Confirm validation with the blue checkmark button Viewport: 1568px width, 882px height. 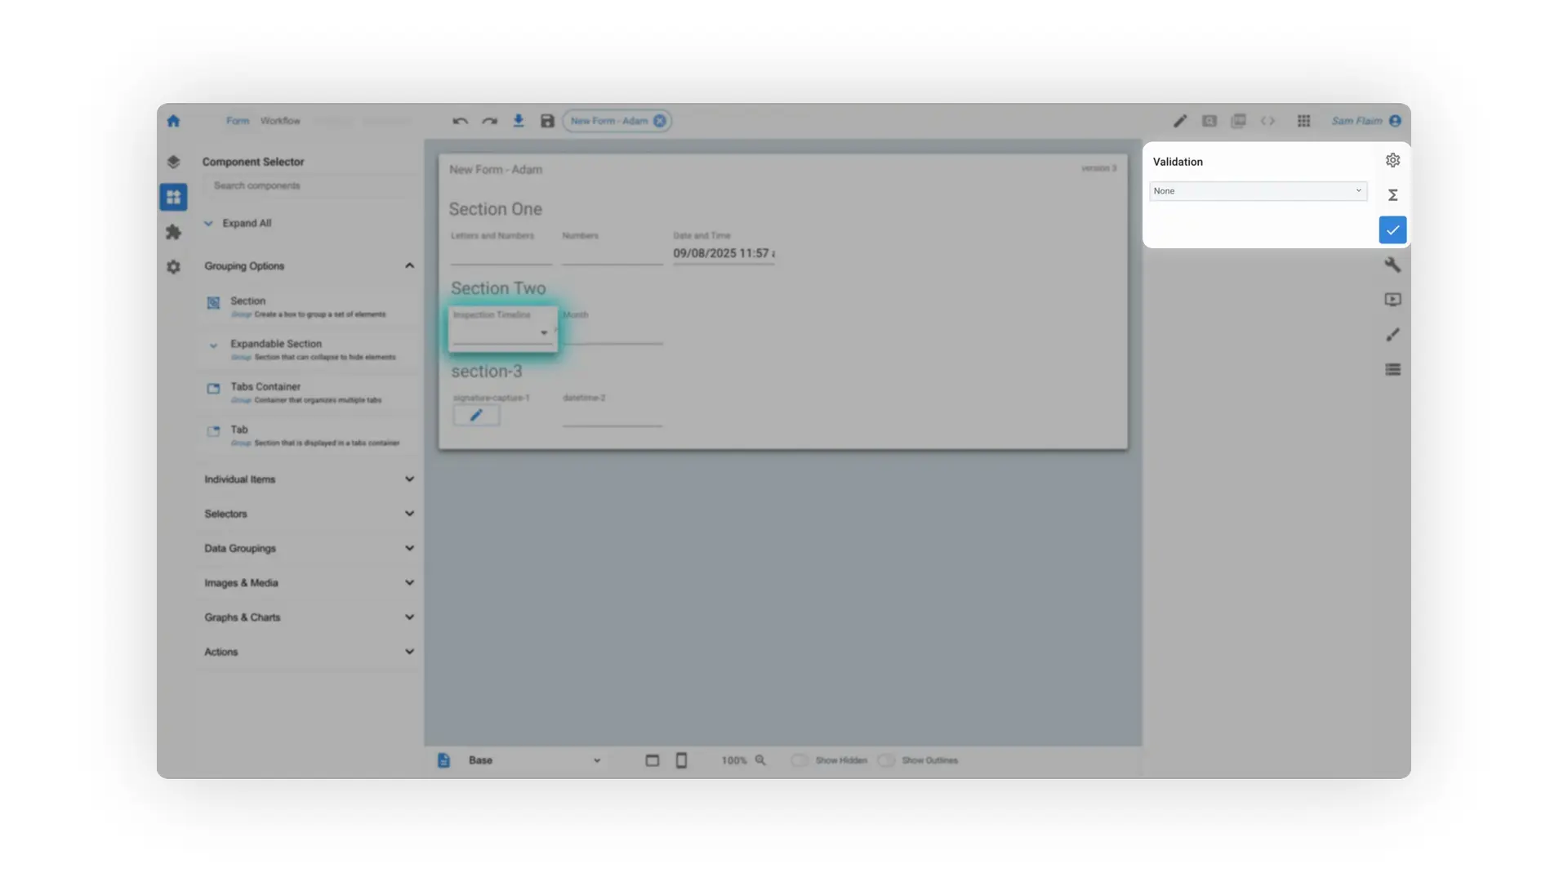(x=1392, y=229)
